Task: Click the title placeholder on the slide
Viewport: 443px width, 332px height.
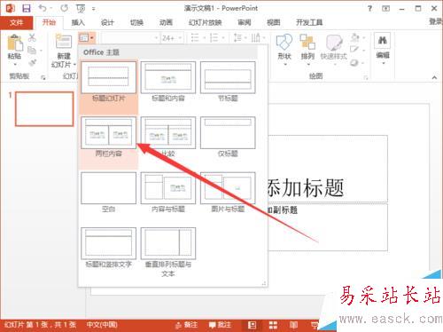Action: 328,169
